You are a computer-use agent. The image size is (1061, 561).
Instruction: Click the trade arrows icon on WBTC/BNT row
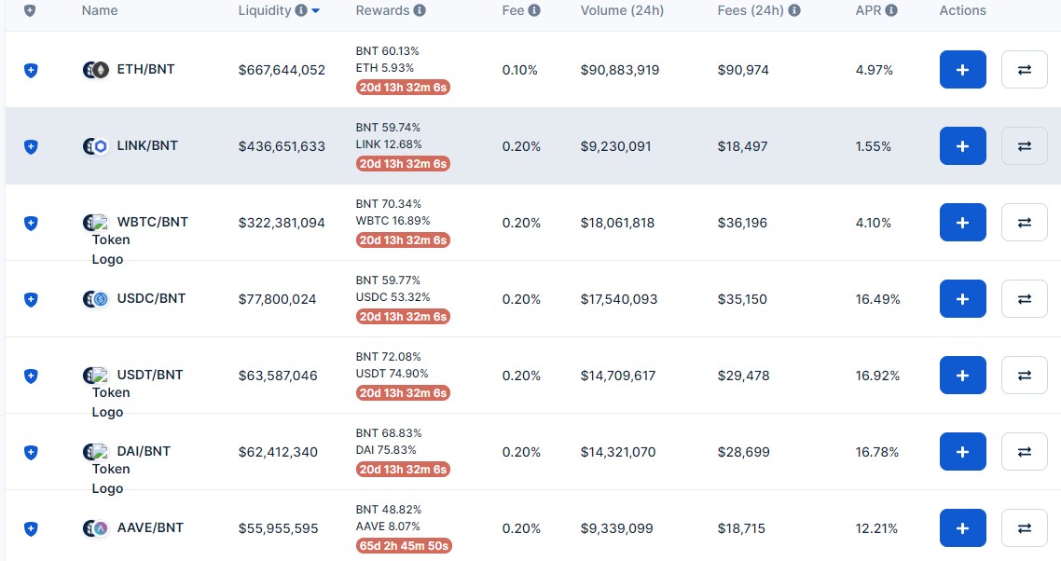[x=1024, y=222]
